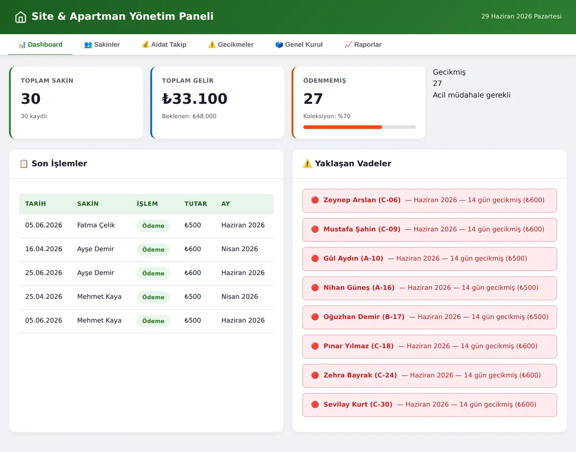Click the Koleksiyon progress bar
The image size is (576, 452).
[360, 127]
